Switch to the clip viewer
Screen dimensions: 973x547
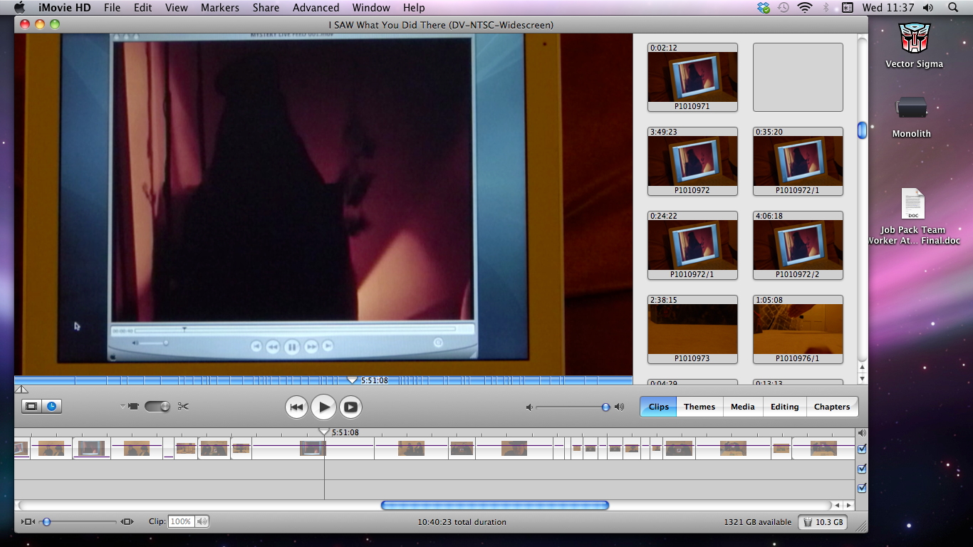click(31, 407)
